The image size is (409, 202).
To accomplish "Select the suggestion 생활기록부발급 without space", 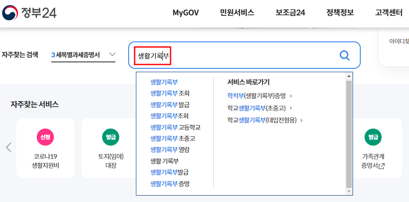I will 169,172.
